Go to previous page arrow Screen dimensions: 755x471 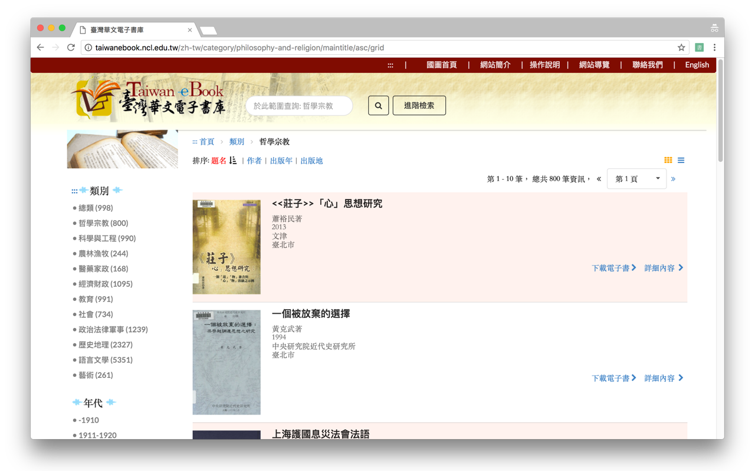599,179
